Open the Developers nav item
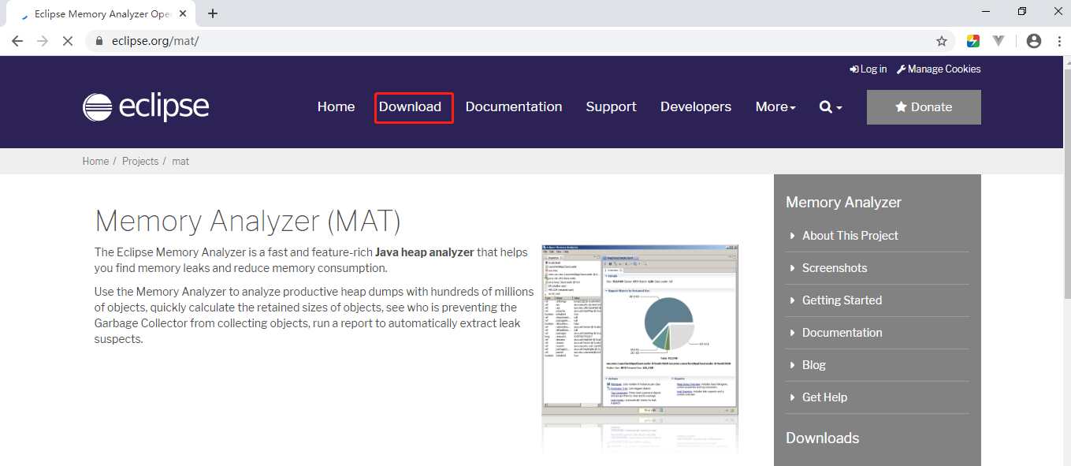This screenshot has height=466, width=1071. click(696, 107)
